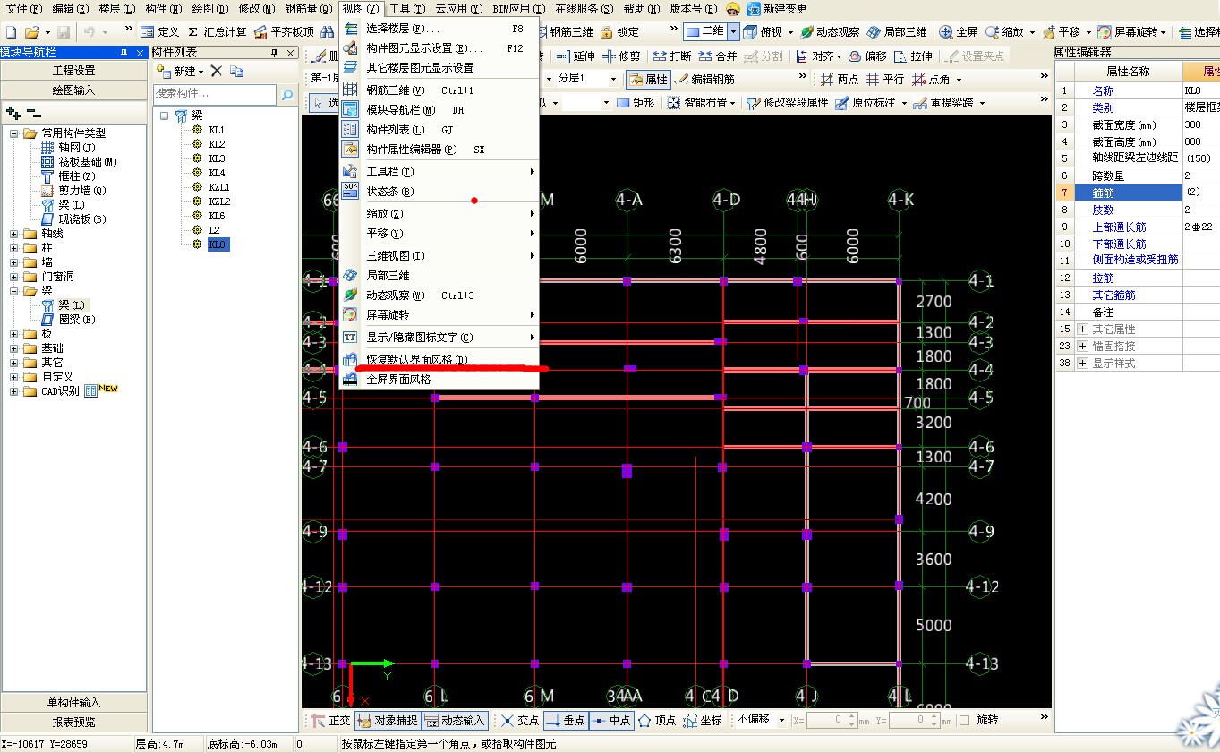
Task: Toggle 动态输入 dynamic input
Action: click(x=455, y=720)
